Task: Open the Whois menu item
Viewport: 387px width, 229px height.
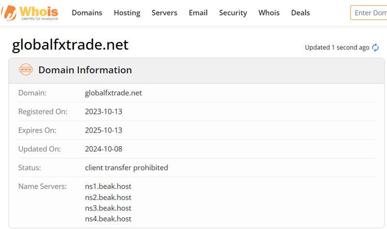Action: point(269,13)
